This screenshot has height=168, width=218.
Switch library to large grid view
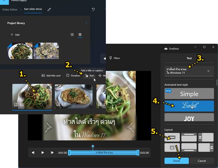(x=72, y=34)
